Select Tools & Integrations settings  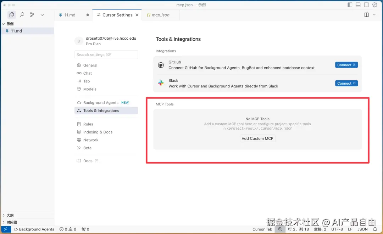pos(106,111)
